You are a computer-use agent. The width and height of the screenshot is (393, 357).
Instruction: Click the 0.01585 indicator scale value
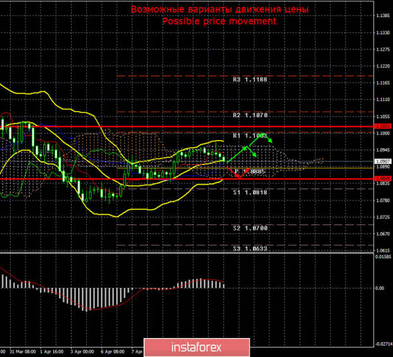pyautogui.click(x=383, y=256)
